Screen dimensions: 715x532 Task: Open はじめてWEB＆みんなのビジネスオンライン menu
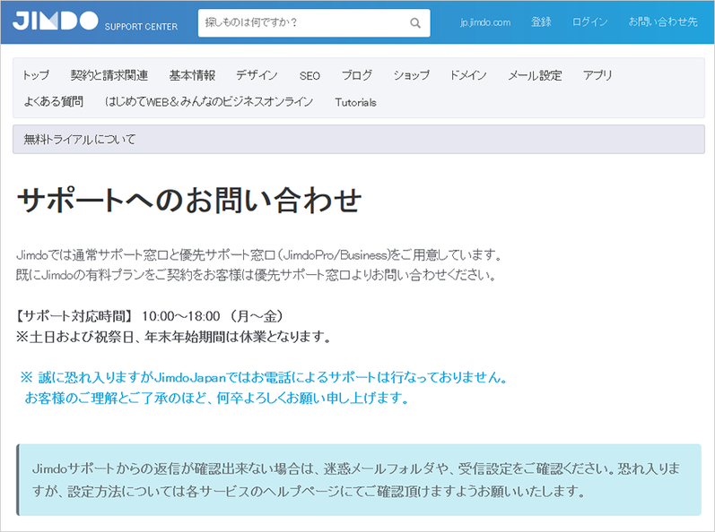(x=209, y=101)
